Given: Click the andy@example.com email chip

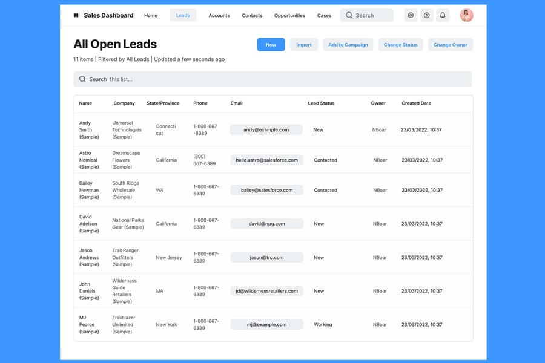Looking at the screenshot, I should [266, 129].
